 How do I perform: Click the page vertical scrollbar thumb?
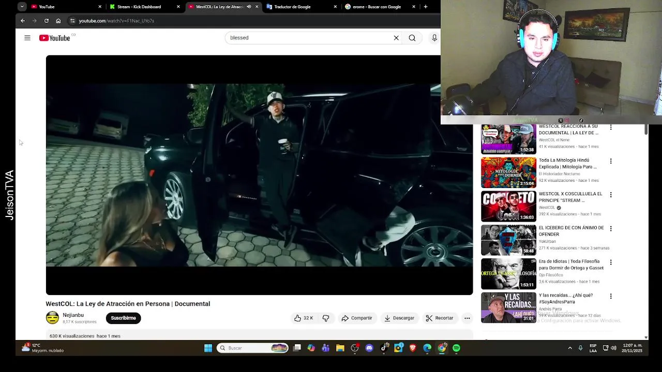(x=646, y=130)
